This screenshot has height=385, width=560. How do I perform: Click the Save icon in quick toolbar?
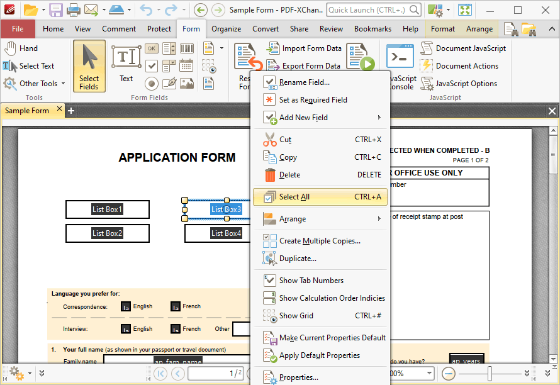[56, 10]
